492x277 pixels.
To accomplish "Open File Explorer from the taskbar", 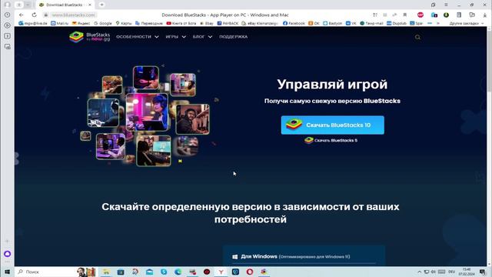I will [x=106, y=272].
